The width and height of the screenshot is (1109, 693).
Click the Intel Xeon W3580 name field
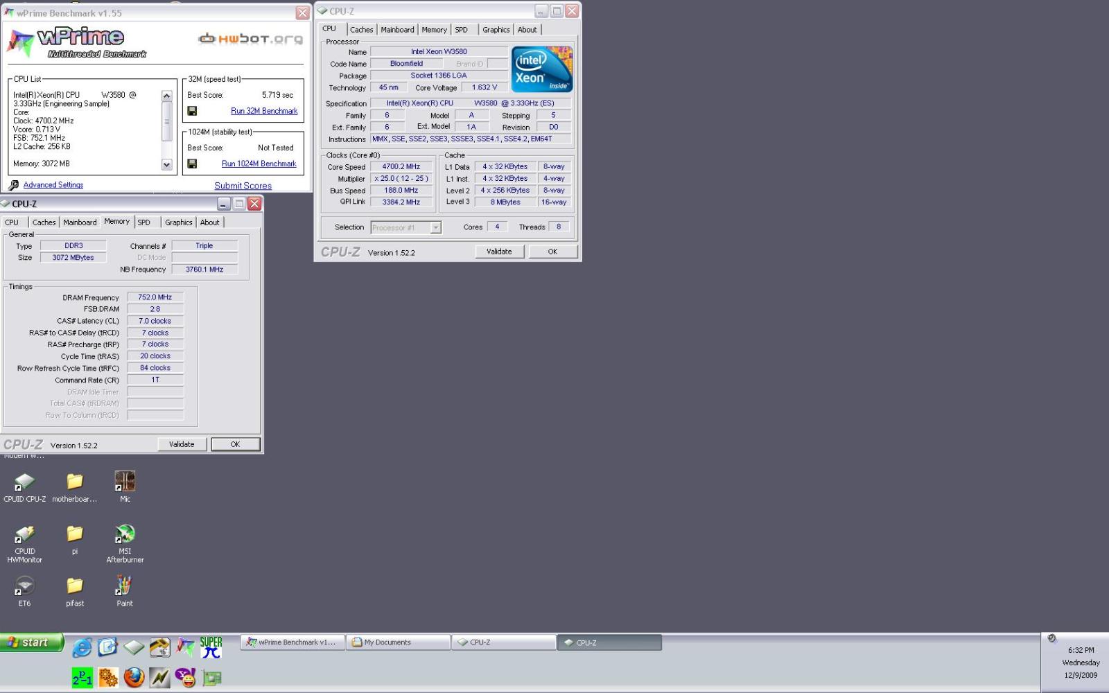pyautogui.click(x=439, y=51)
